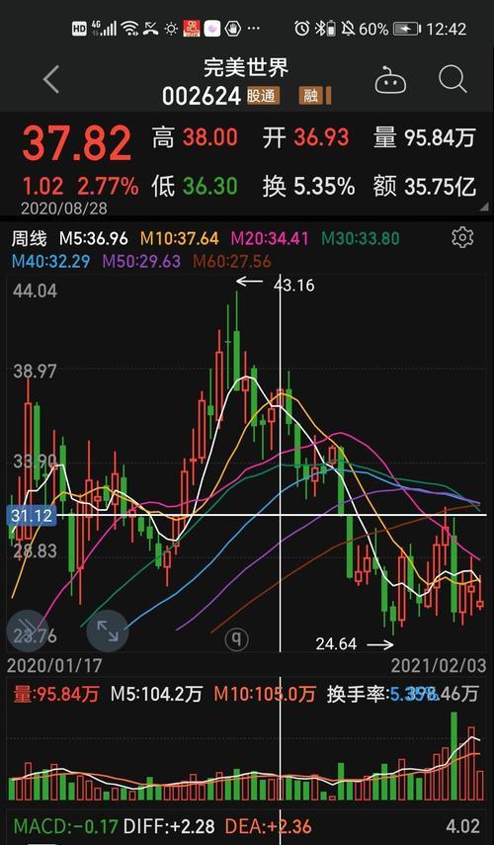Tap the DIFF:+2.28 value

coord(169,826)
